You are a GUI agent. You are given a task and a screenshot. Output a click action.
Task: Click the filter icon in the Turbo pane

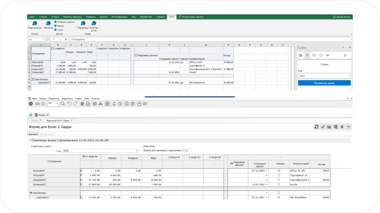click(307, 55)
